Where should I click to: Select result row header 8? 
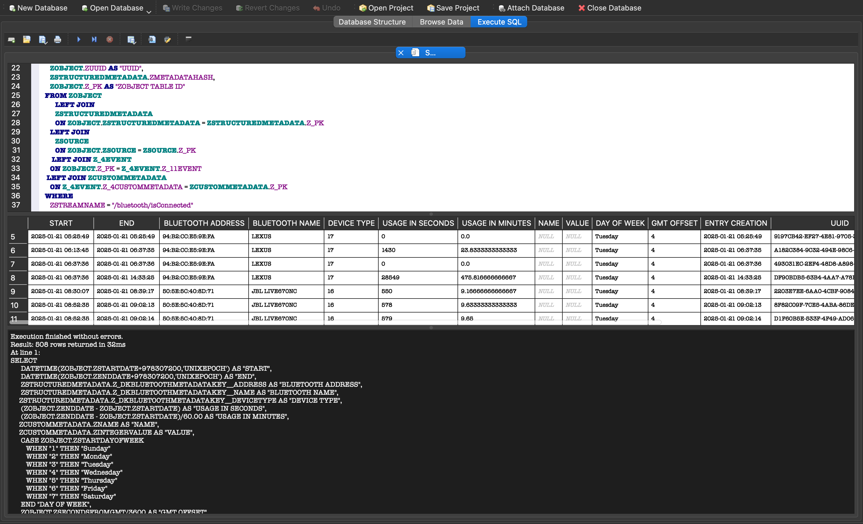click(18, 278)
